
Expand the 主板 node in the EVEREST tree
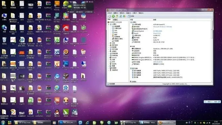coord(109,43)
